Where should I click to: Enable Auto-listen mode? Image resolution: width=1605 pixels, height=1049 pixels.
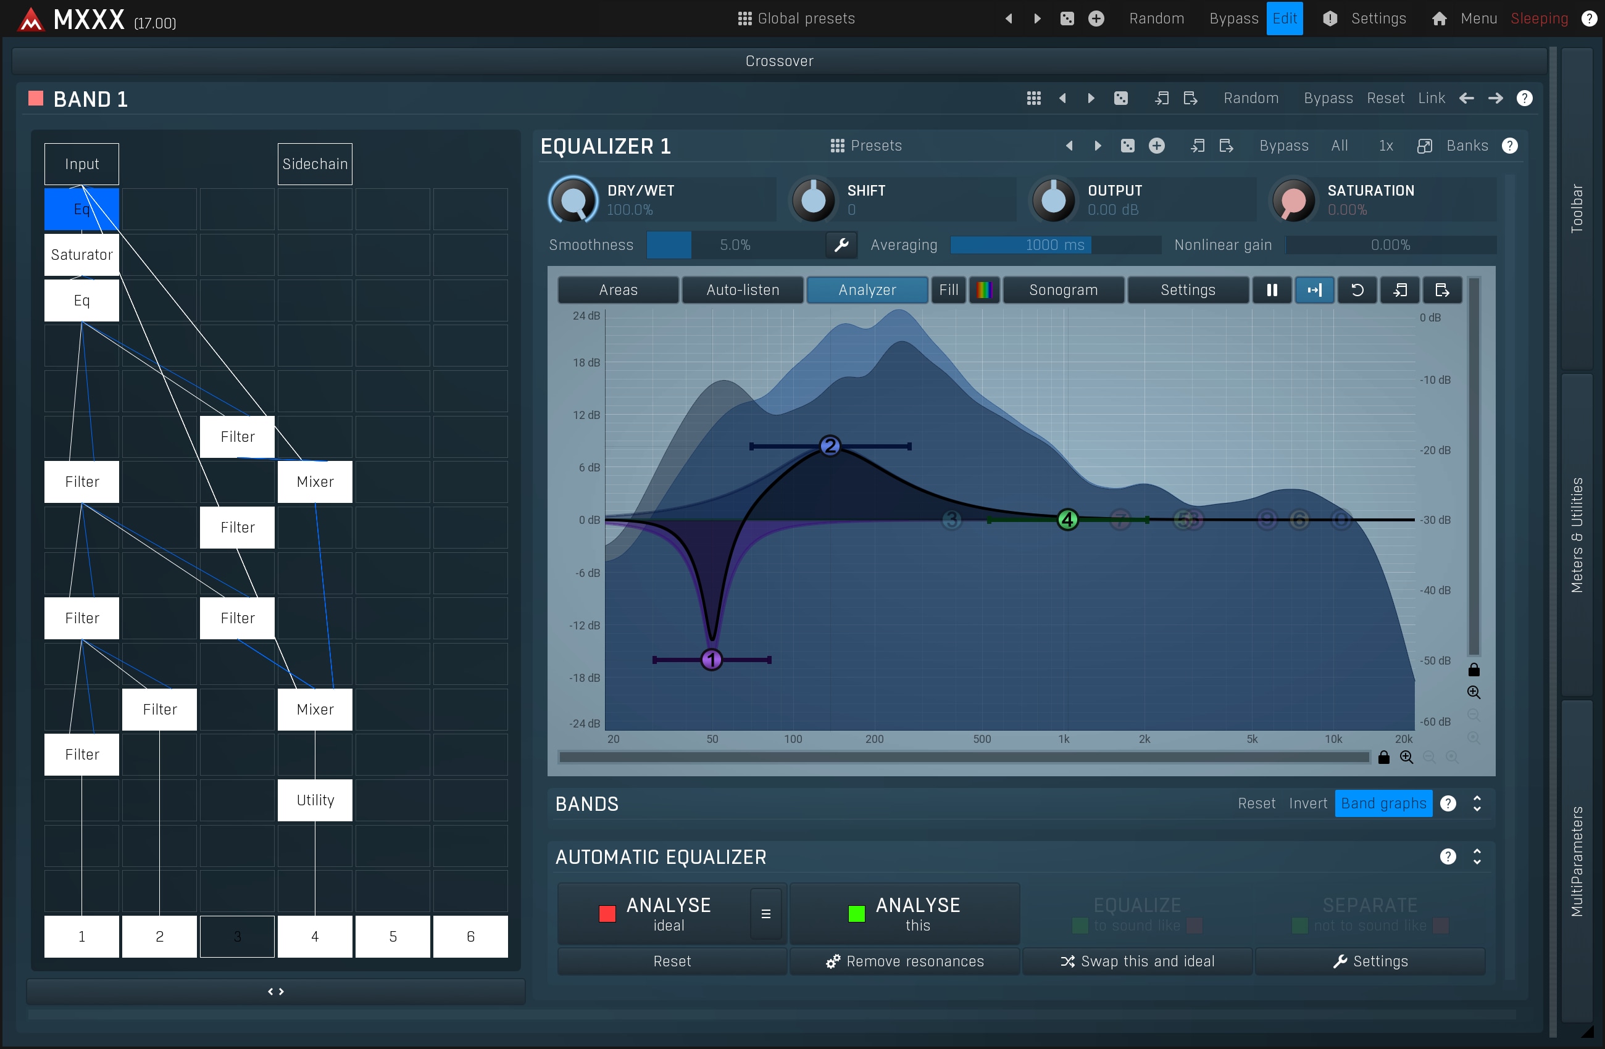[743, 290]
